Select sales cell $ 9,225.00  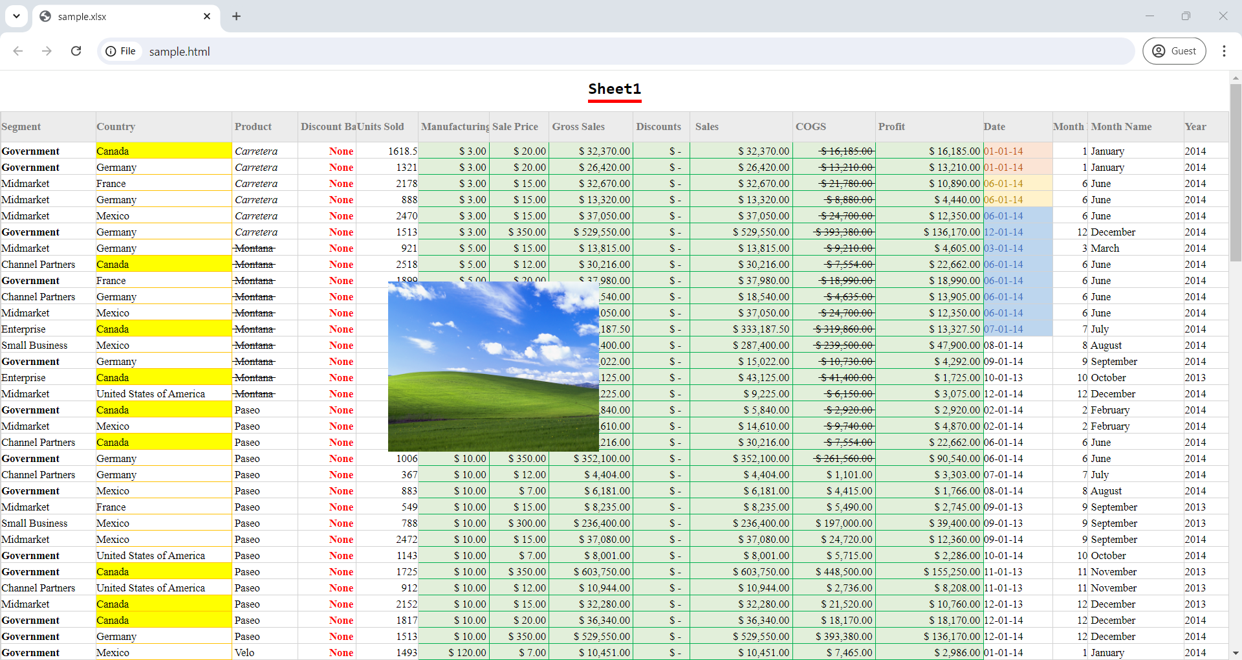742,393
